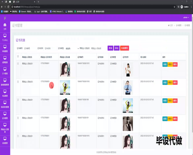Toggle the select-all checkbox in table header
193x155 pixels.
18,56
